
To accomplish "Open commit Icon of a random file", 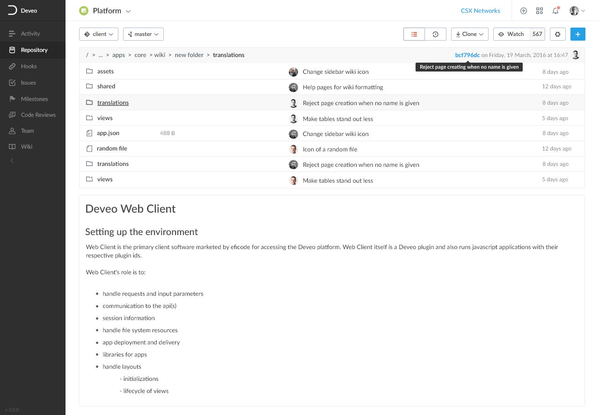I will 330,150.
